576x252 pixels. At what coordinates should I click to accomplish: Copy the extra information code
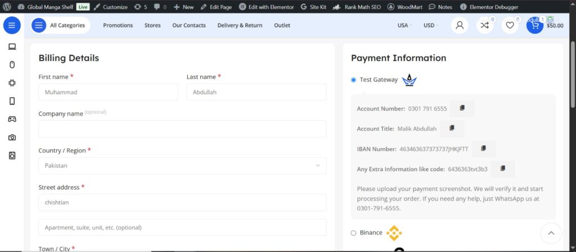point(503,169)
